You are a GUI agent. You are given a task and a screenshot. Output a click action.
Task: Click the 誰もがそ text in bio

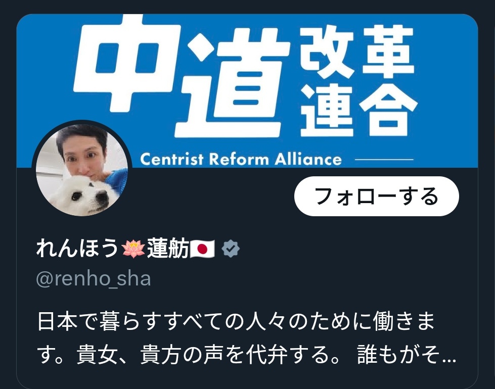(x=398, y=355)
